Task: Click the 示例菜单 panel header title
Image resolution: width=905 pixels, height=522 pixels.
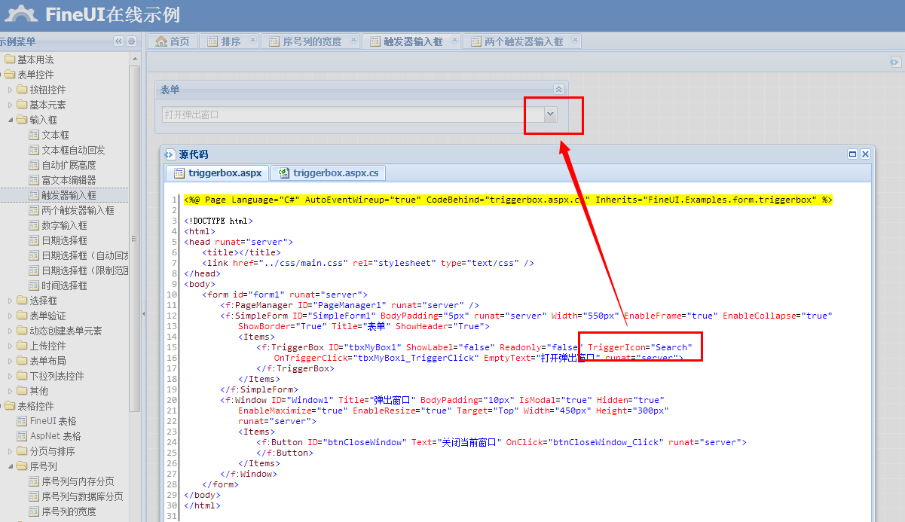Action: point(17,41)
